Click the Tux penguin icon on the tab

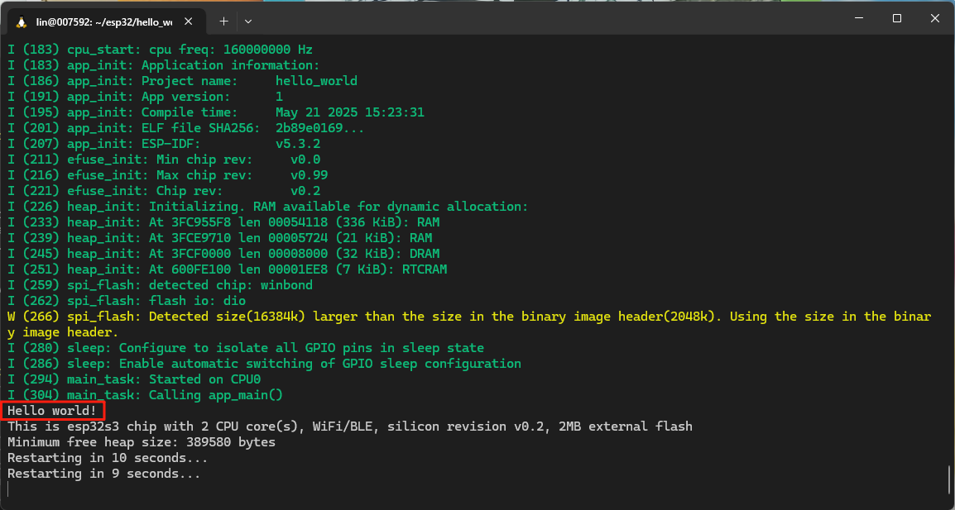tap(20, 21)
